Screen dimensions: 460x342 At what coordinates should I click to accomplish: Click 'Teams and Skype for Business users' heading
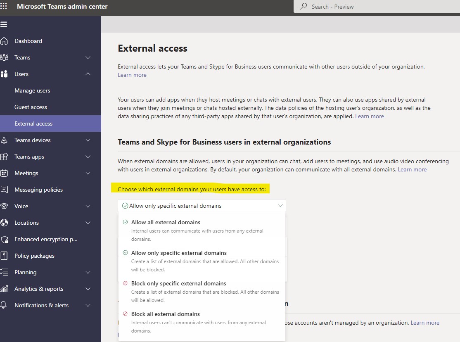tap(224, 142)
